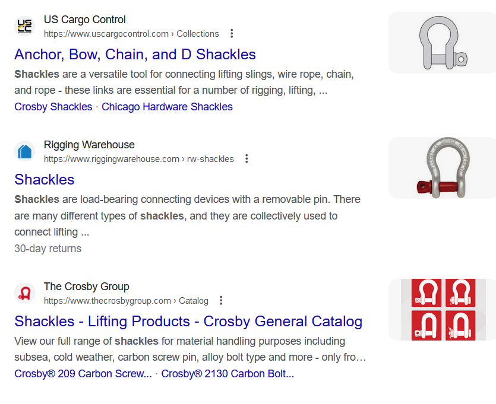496x404 pixels.
Task: Click the Rigging Warehouse favicon
Action: [x=24, y=151]
